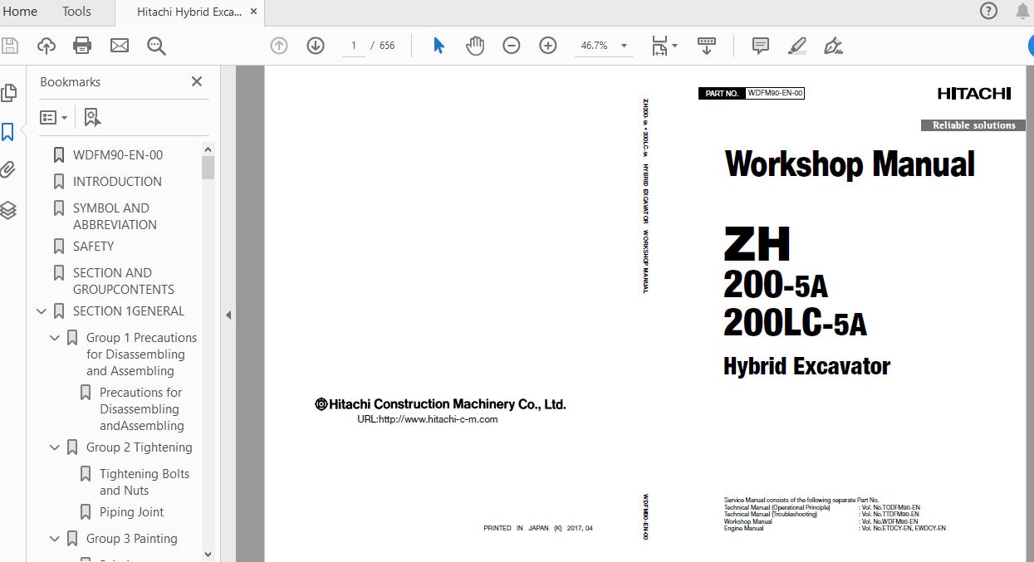Open the Find text magnifier tool
Screen dimensions: 1034x562
click(156, 46)
